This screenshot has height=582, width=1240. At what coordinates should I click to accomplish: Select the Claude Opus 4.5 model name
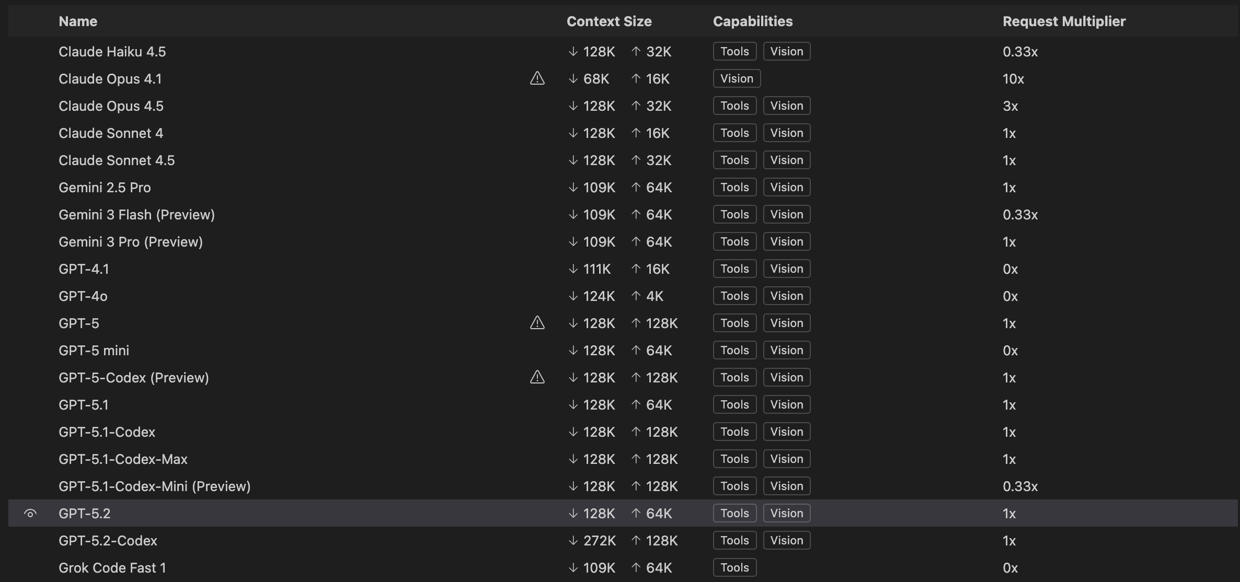111,106
